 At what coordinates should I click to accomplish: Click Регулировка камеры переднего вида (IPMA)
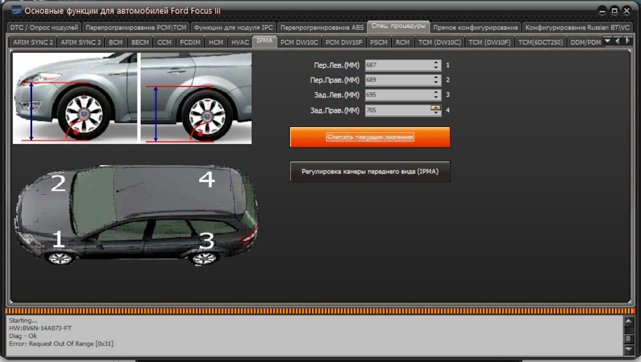[x=370, y=172]
